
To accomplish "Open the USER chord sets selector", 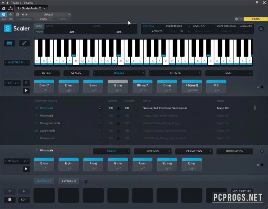I will [x=229, y=73].
